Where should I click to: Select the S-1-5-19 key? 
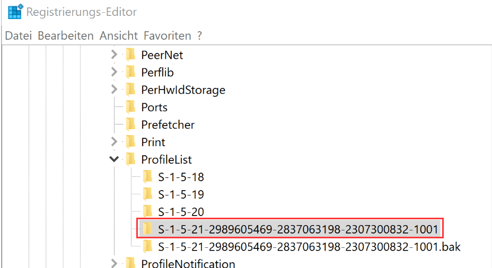[181, 194]
